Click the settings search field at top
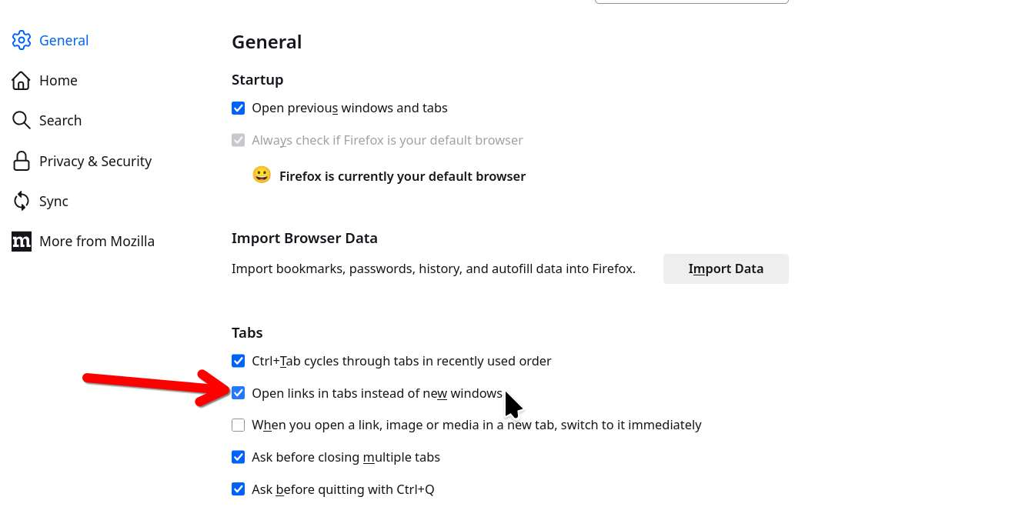The image size is (1012, 507). coord(691,2)
